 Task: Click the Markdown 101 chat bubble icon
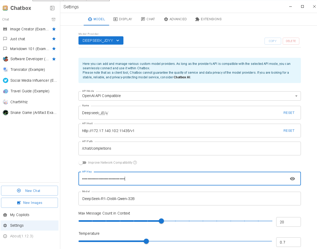tap(5, 49)
